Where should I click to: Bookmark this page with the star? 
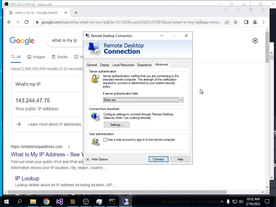[236, 22]
